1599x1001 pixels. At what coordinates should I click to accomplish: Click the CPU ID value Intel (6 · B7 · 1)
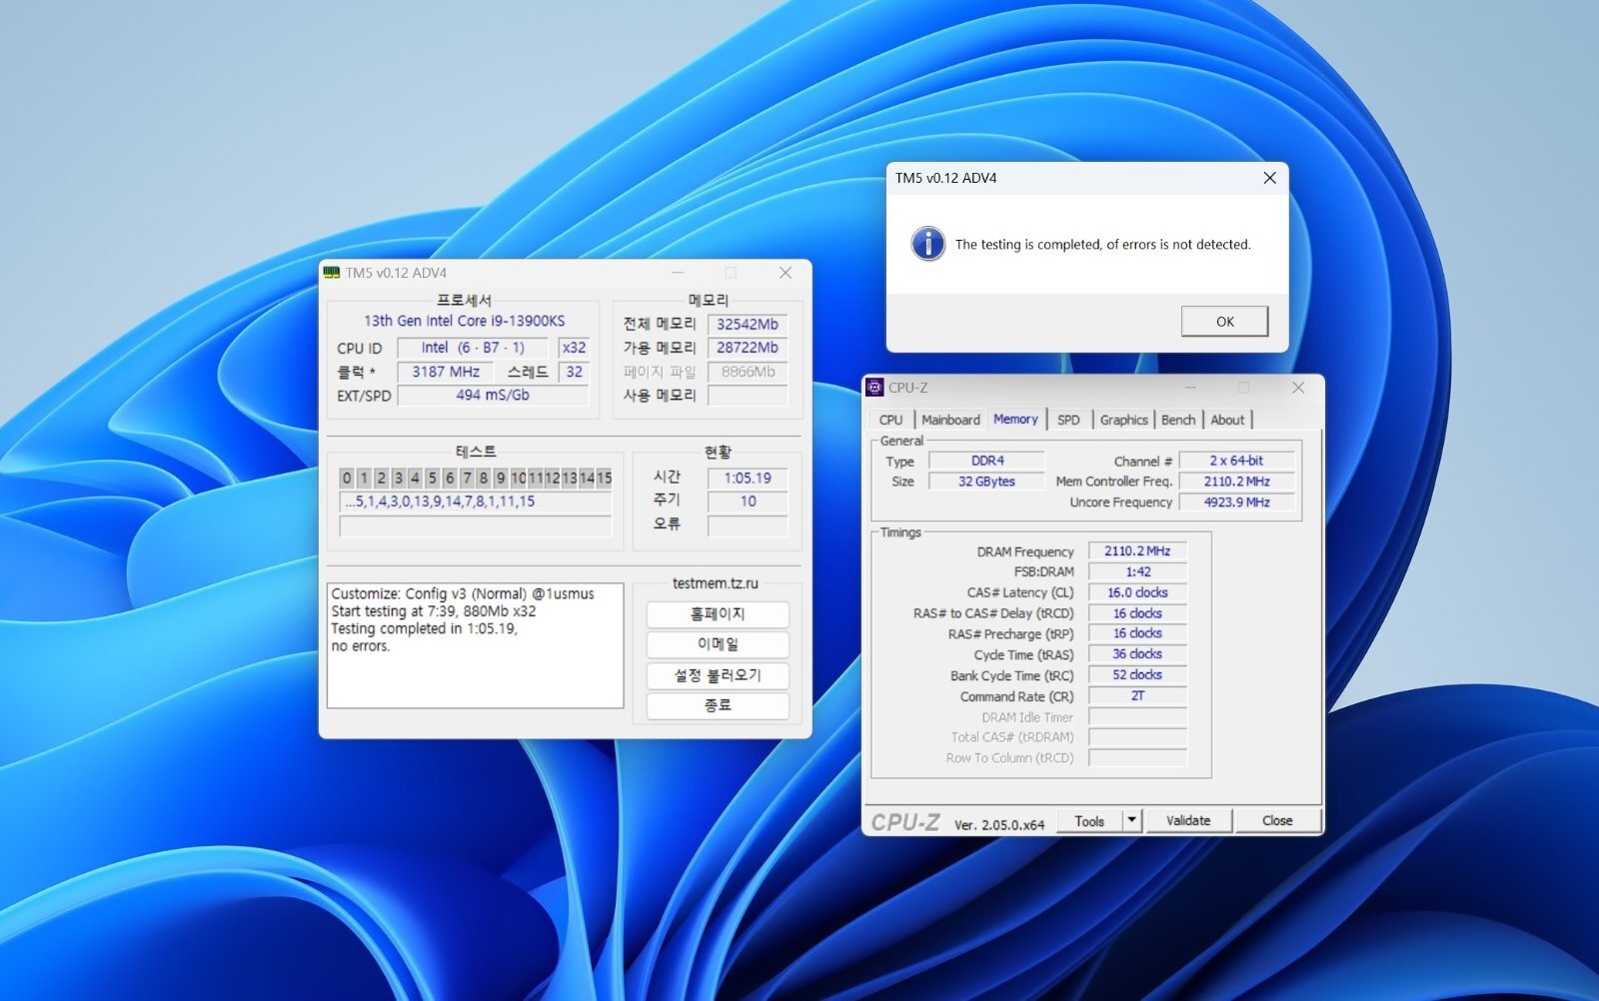click(x=473, y=348)
